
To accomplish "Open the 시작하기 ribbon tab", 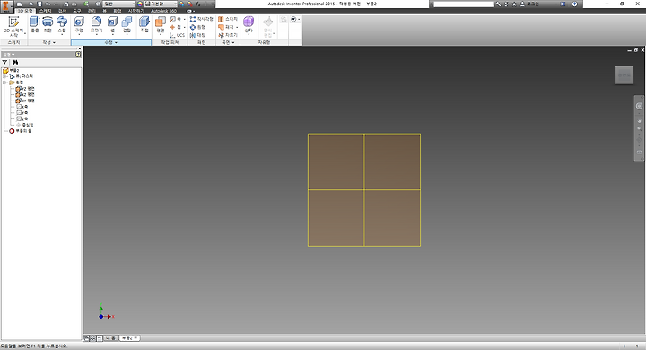I will [136, 11].
